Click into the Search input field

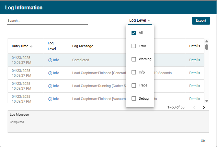pos(47,21)
